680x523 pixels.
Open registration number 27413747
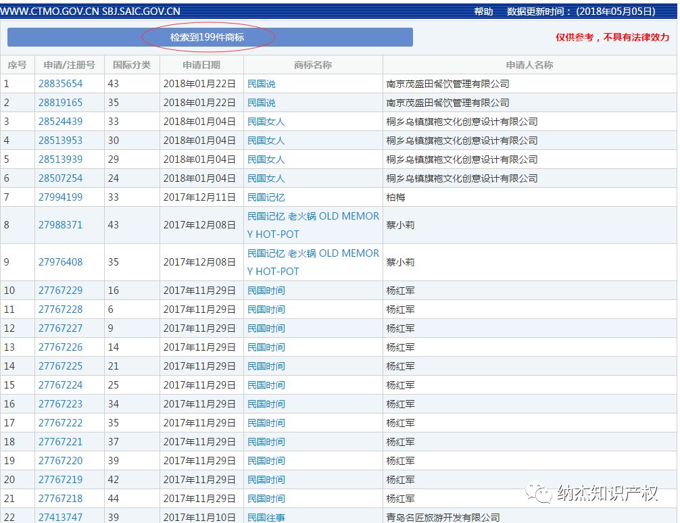[x=60, y=517]
